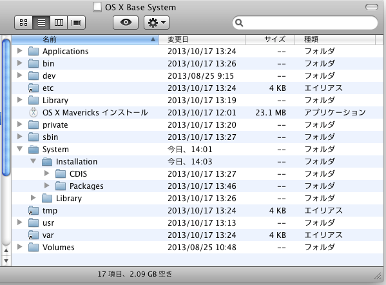
Task: Click in the search field
Action: (305, 23)
